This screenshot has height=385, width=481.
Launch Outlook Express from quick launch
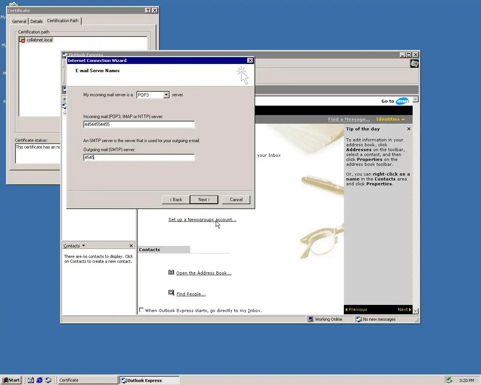[x=48, y=380]
